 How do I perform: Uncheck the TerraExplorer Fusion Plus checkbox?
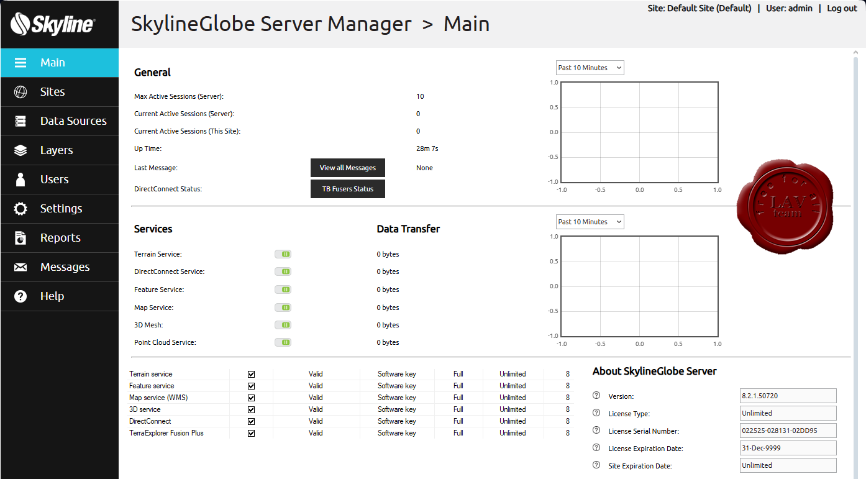tap(251, 433)
